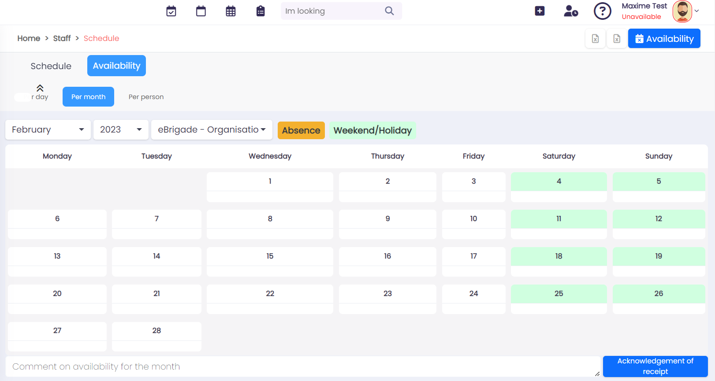Viewport: 715px width, 381px height.
Task: Switch to Per person view
Action: click(x=146, y=97)
